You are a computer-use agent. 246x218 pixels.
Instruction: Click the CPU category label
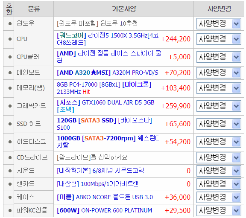click(22, 39)
